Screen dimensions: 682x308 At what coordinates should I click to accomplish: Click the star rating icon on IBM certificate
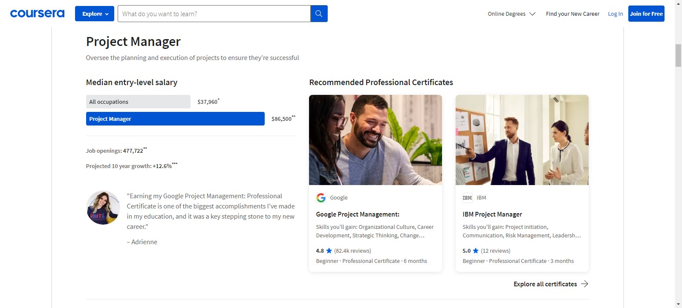476,251
